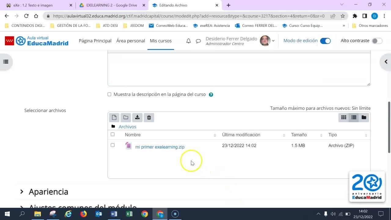Click inside the description text area
Viewport: 391px width, 220px height.
tap(239, 69)
